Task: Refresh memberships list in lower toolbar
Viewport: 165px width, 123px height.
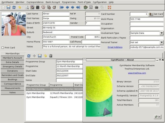Action: (x=29, y=56)
